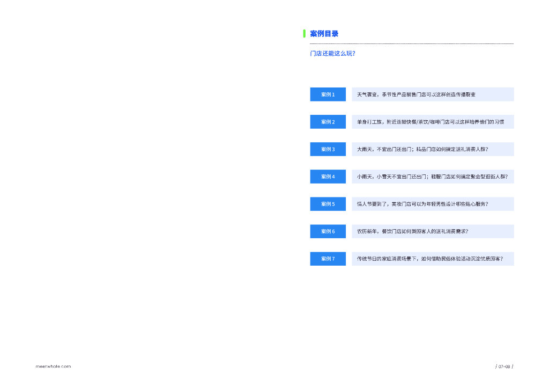This screenshot has height=388, width=549.
Task: Open the entry starting 传统节日的家庭消费场景下
Action: pyautogui.click(x=433, y=259)
